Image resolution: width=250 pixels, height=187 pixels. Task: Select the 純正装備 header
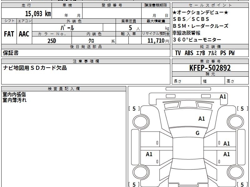click(x=210, y=46)
